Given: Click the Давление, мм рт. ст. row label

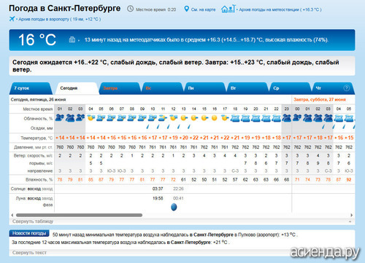Looking at the screenshot, I should click(34, 147).
